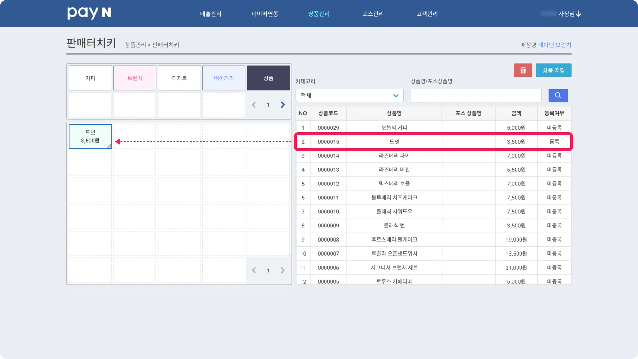Image resolution: width=638 pixels, height=359 pixels.
Task: Select the dark 상품 category swatch
Action: pyautogui.click(x=268, y=78)
